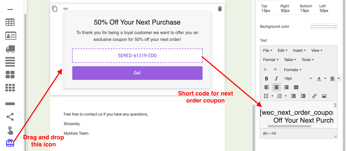Open the Insert menu
346x151 pixels.
(299, 50)
